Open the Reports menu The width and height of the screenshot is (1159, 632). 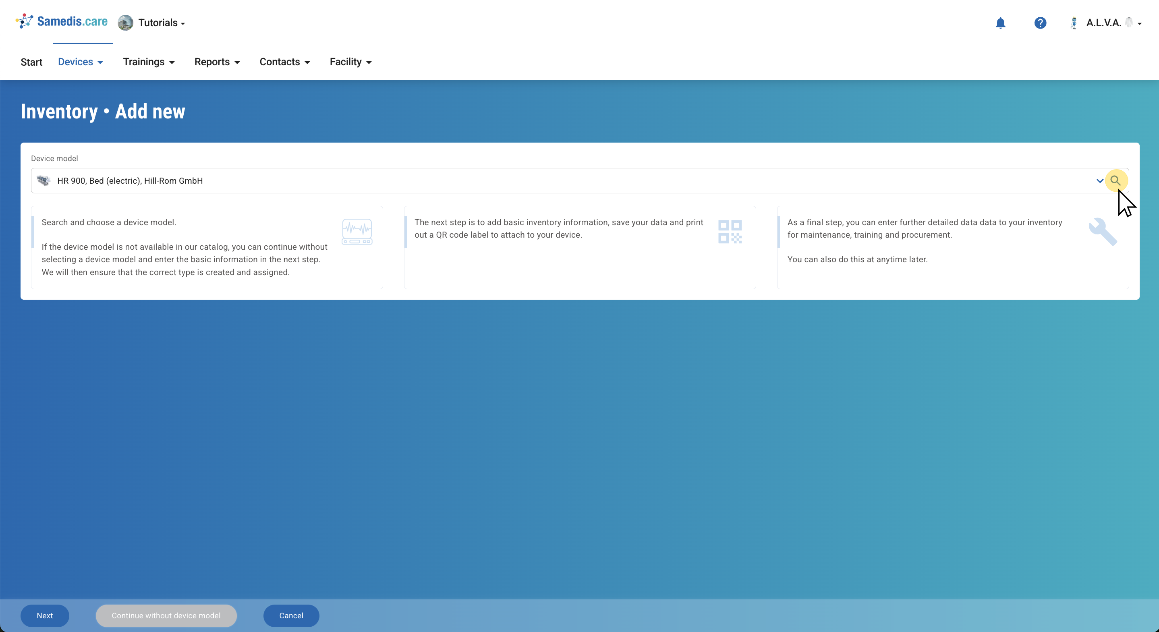tap(217, 62)
